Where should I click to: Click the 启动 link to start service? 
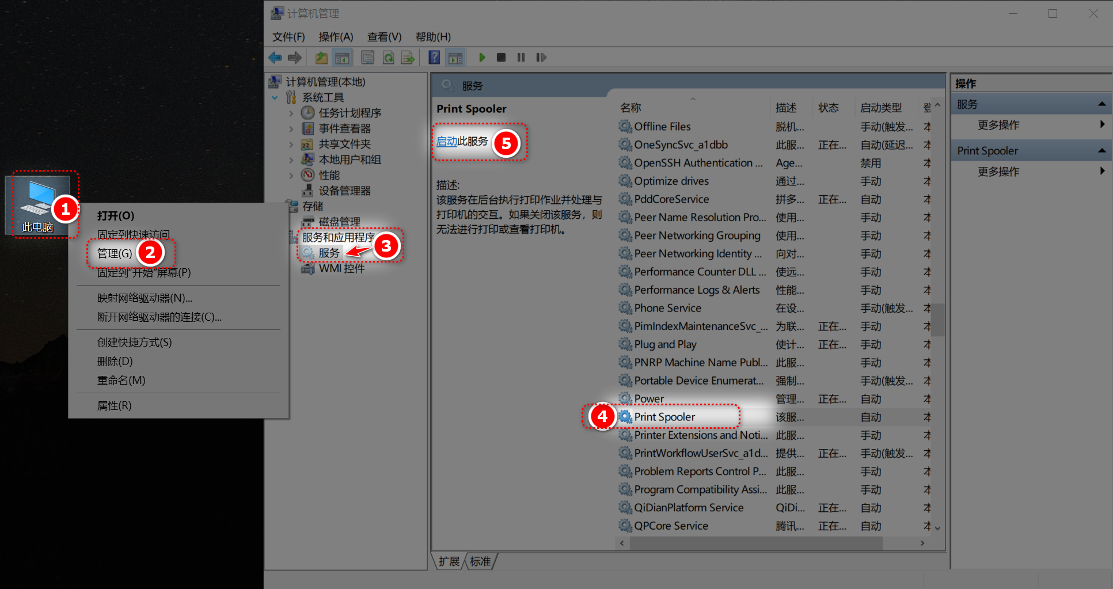447,142
